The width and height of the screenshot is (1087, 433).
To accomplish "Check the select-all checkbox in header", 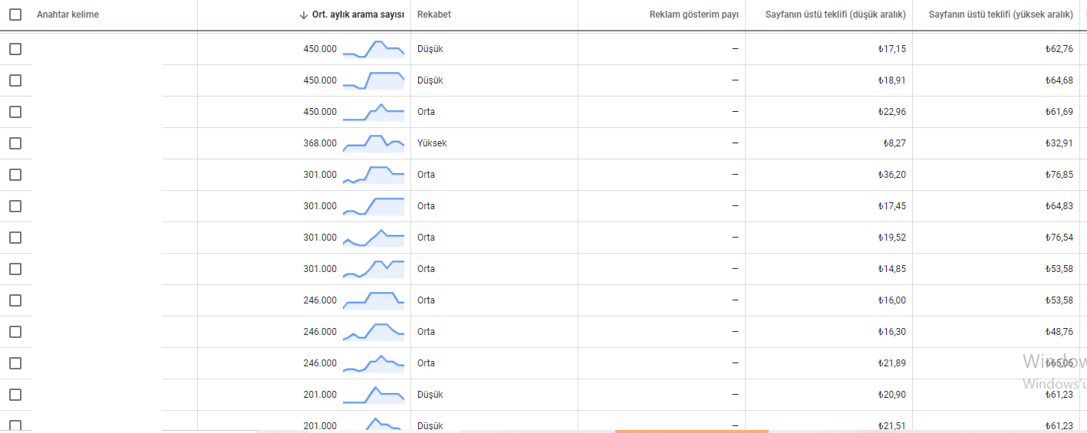I will coord(15,15).
